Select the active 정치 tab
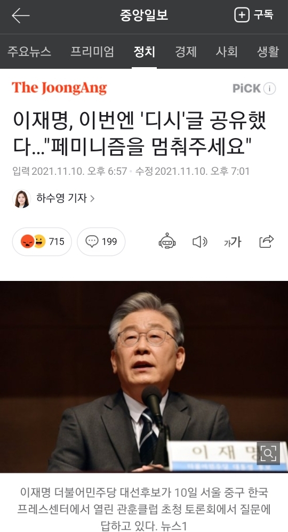Image resolution: width=288 pixels, height=532 pixels. (145, 52)
